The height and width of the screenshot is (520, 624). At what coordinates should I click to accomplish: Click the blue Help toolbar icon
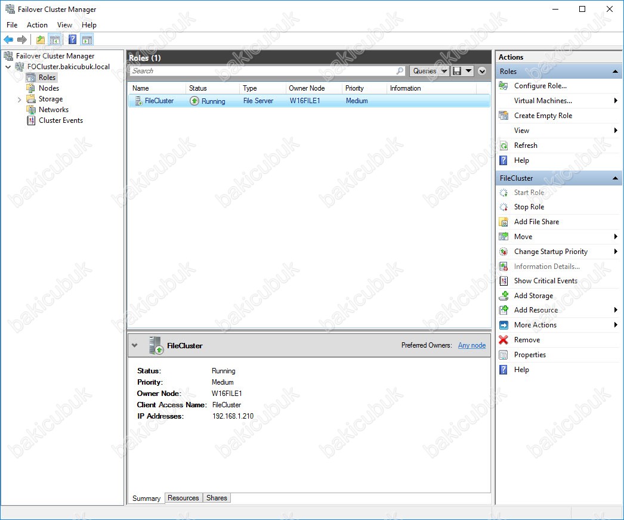click(72, 39)
